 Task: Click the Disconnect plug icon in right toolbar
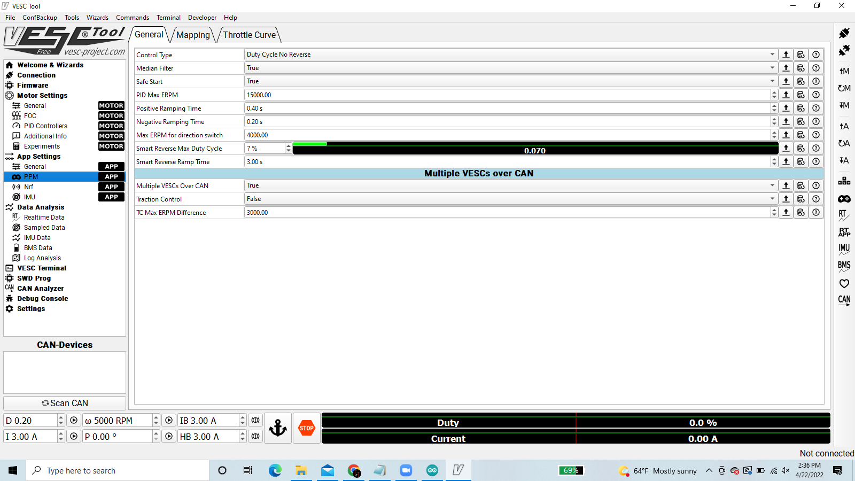844,50
